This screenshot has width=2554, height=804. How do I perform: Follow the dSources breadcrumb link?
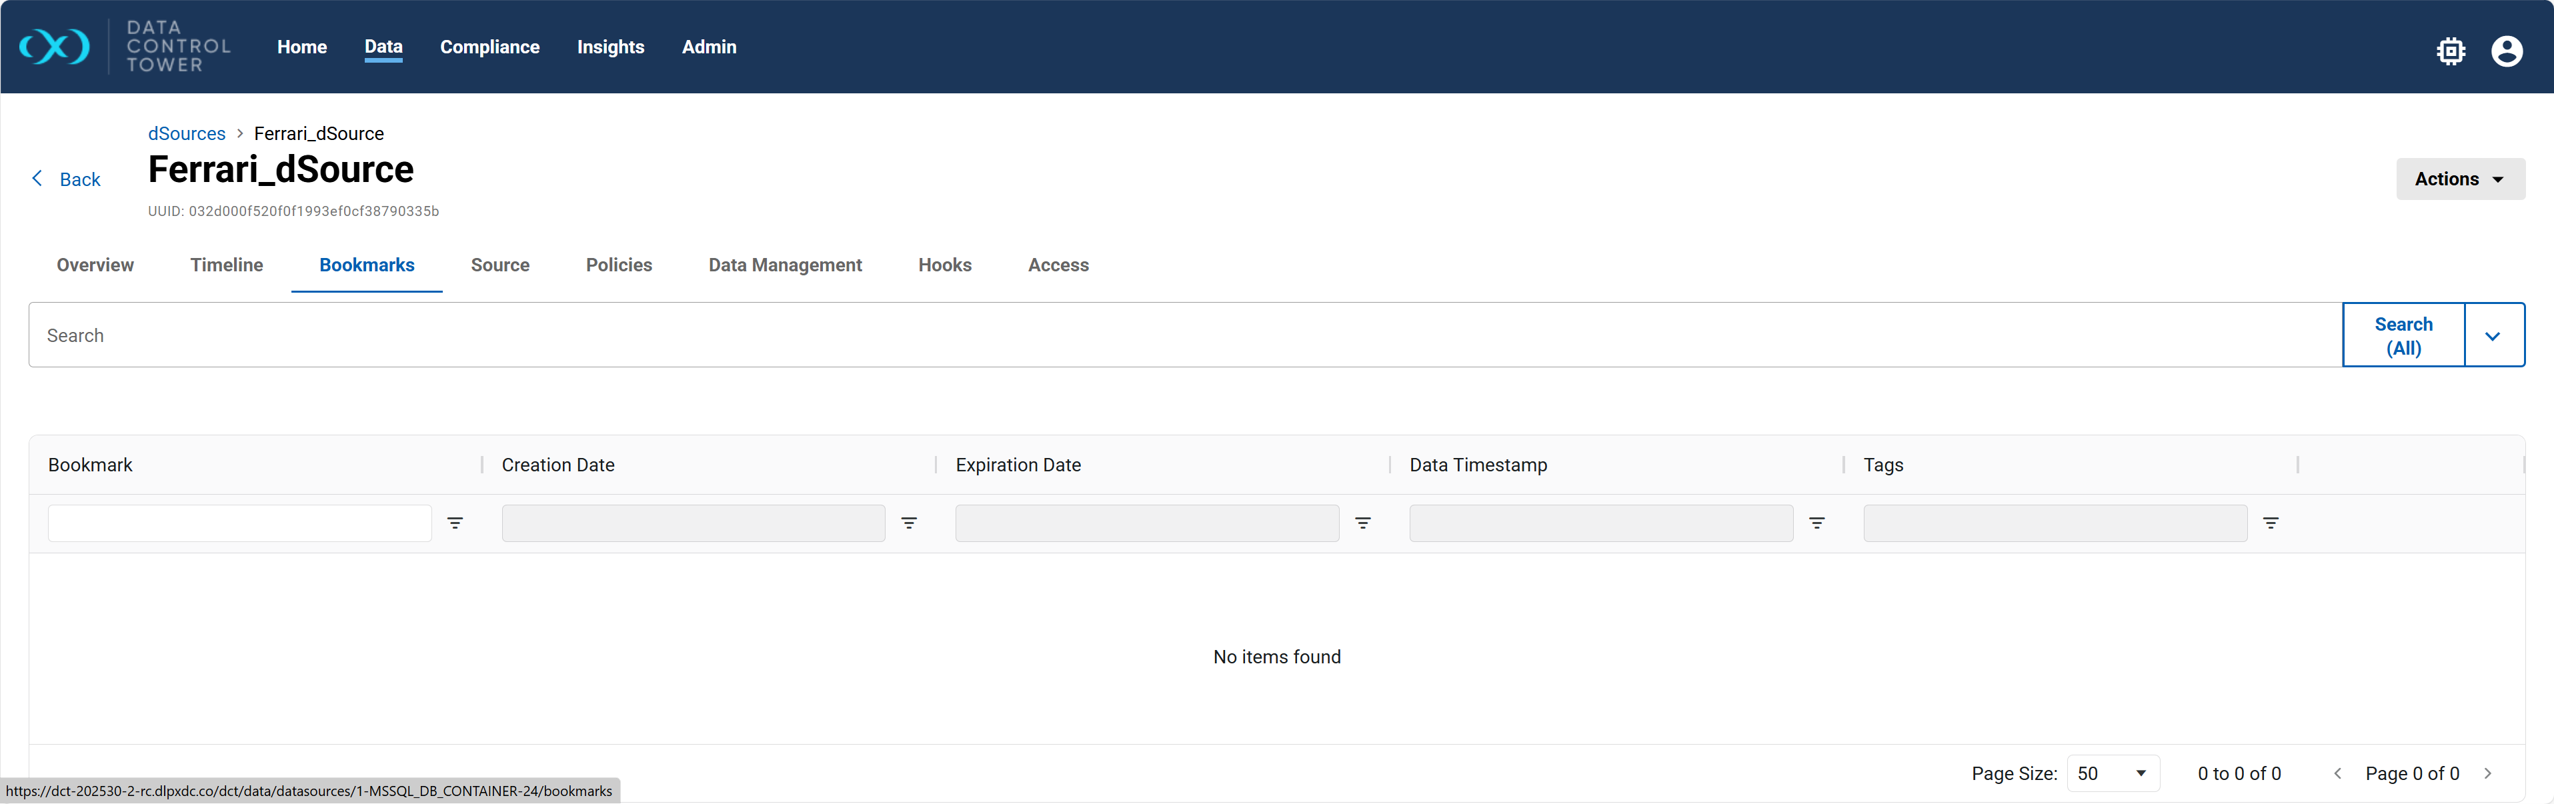click(187, 134)
